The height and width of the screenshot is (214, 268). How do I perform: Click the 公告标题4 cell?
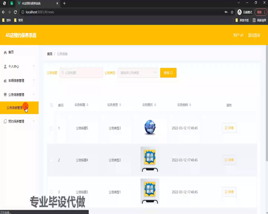click(x=82, y=160)
